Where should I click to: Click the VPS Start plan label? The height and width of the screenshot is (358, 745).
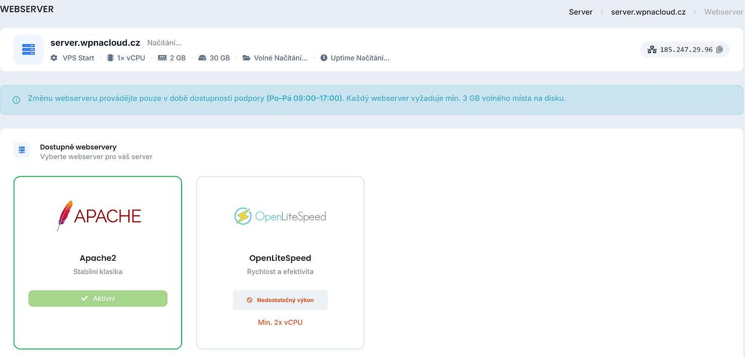(78, 58)
